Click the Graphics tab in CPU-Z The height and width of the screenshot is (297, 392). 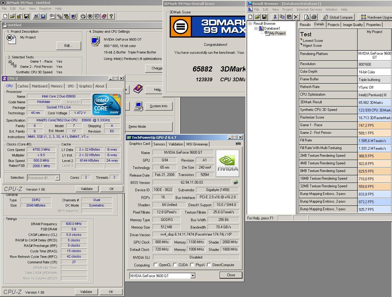coord(85,86)
